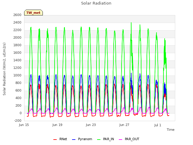Click the Jun 15 x-axis tick label

pyautogui.click(x=24, y=125)
